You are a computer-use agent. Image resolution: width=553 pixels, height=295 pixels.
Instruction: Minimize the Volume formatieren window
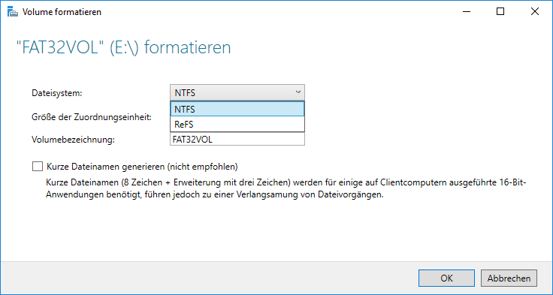[467, 11]
